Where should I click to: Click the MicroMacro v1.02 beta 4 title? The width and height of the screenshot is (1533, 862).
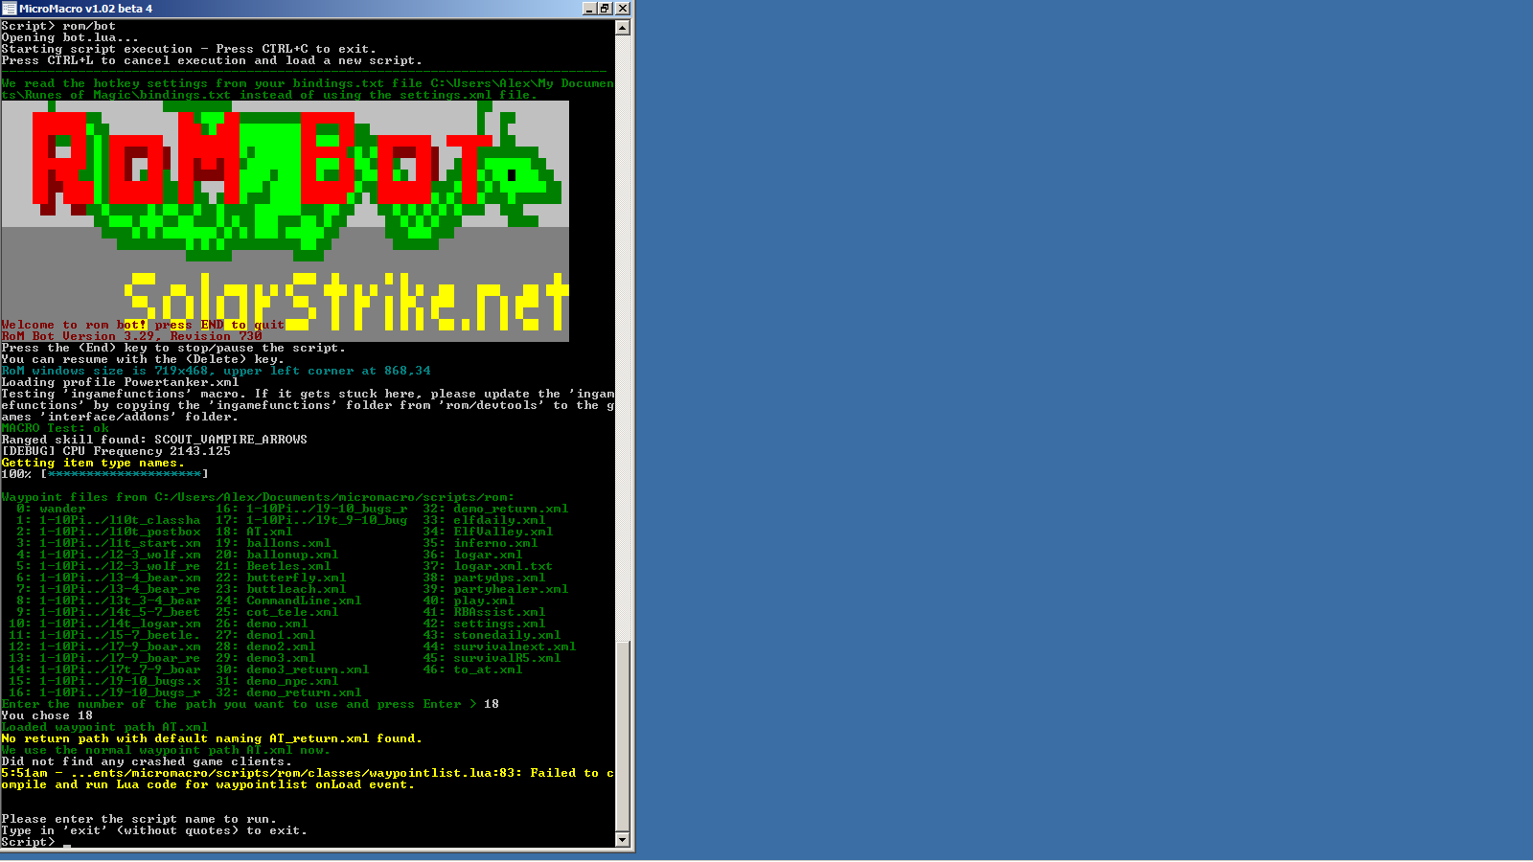point(86,9)
